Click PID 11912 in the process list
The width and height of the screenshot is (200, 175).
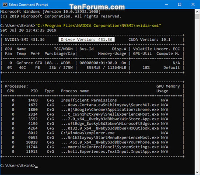pos(32,152)
